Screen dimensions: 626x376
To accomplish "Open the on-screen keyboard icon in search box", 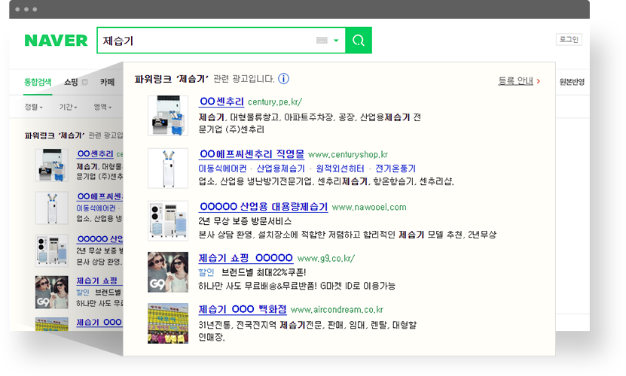I will pyautogui.click(x=322, y=41).
